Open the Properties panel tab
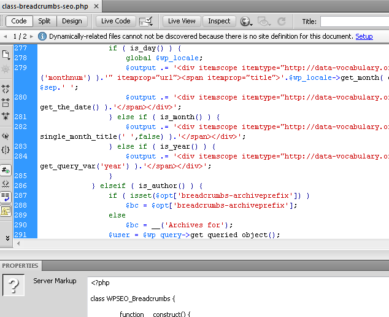The image size is (389, 317). tap(20, 265)
